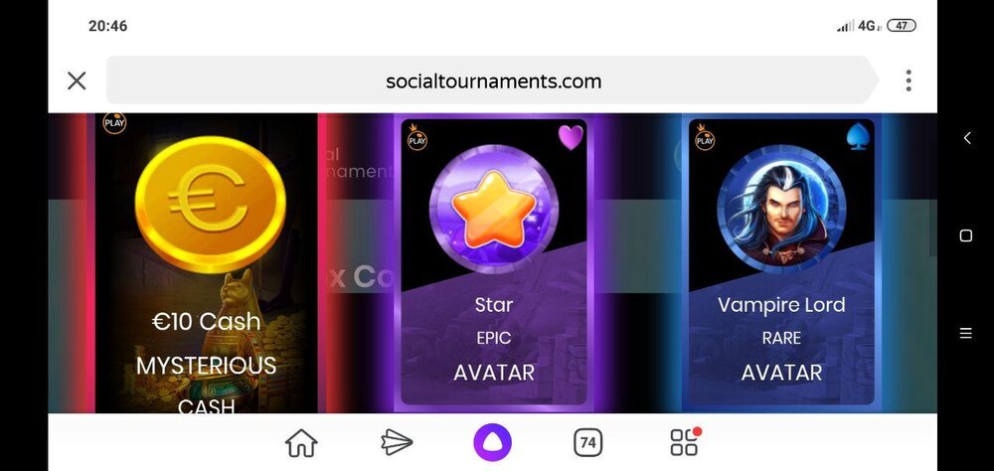Tap the socialtournaments.com address bar

[x=493, y=80]
